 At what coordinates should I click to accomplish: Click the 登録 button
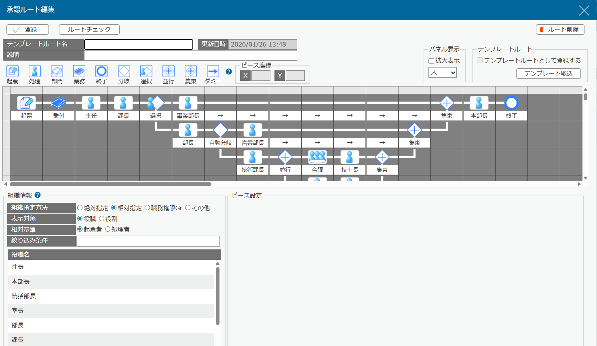(x=27, y=29)
